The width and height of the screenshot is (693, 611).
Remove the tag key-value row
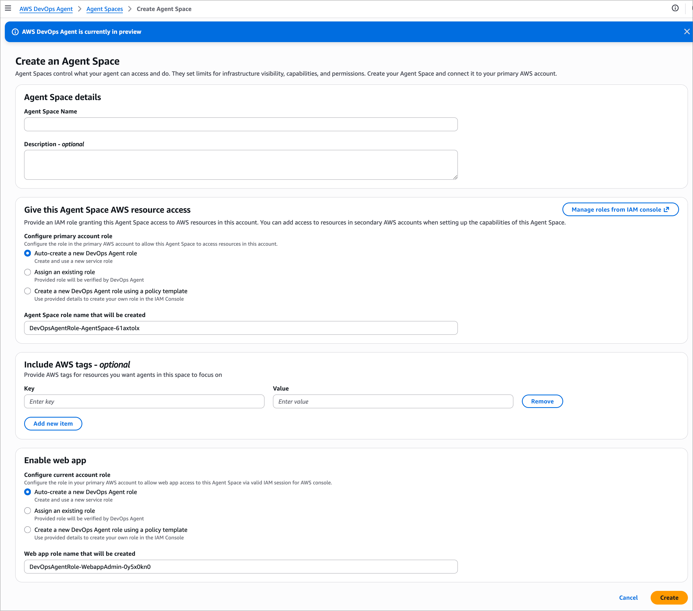pos(542,402)
